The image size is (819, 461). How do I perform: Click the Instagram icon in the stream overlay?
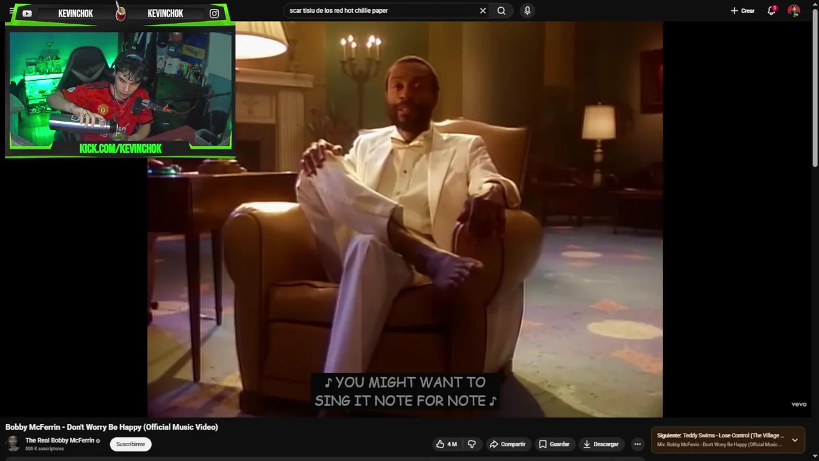click(x=214, y=13)
